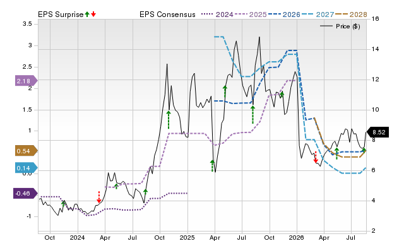
Task: Click the 10 label on the price axis
Action: pos(376,110)
